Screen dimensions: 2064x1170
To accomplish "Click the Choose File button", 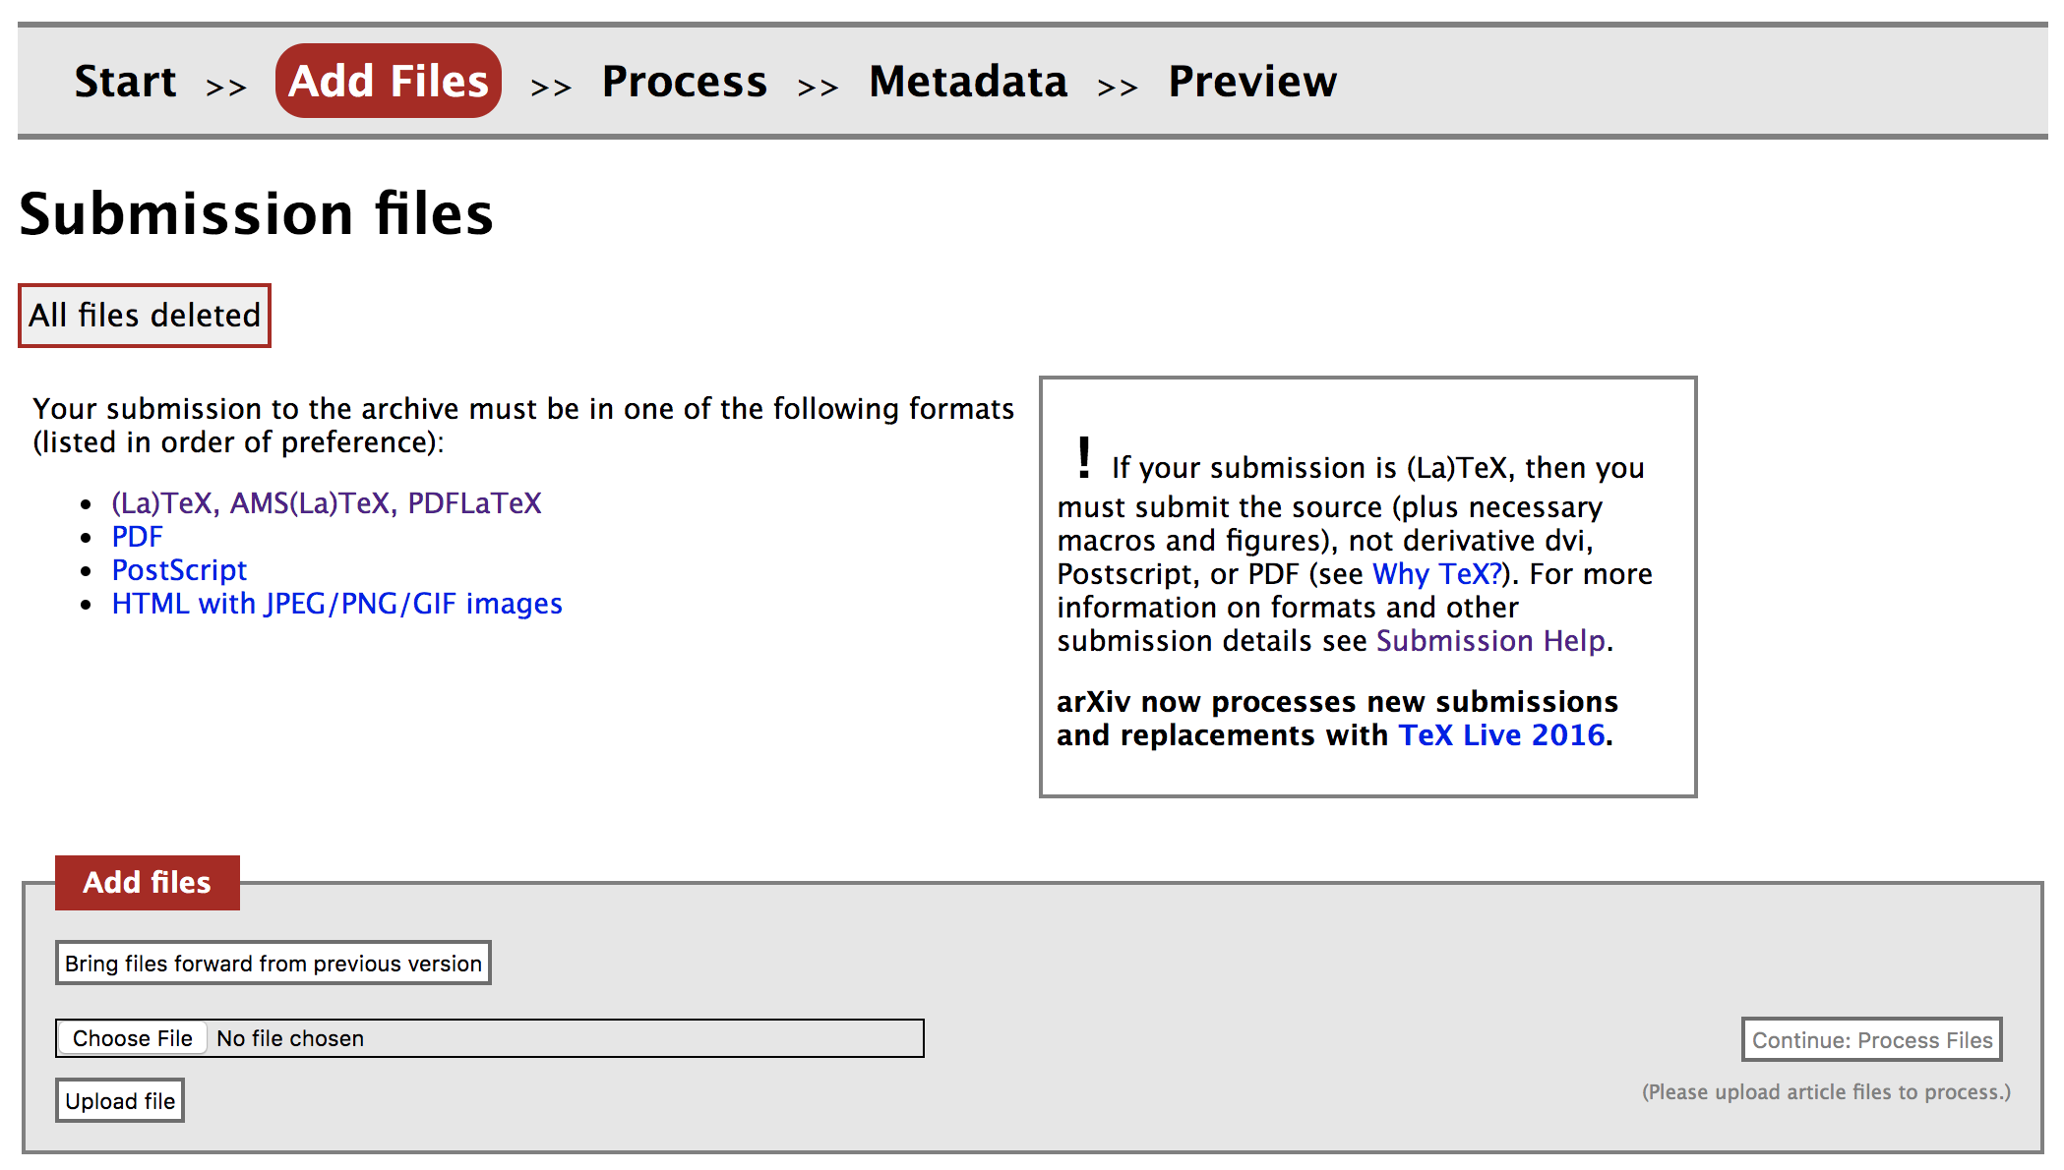I will click(132, 1037).
